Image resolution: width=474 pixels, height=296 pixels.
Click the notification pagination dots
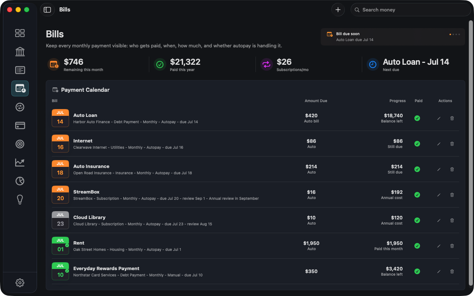point(455,34)
